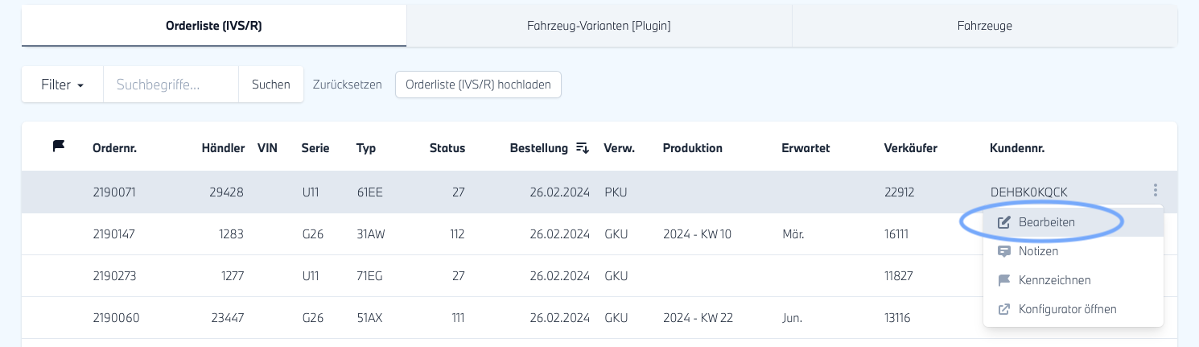Screen dimensions: 1199x347
Task: Toggle the sort icon on Bestellung column
Action: 583,148
